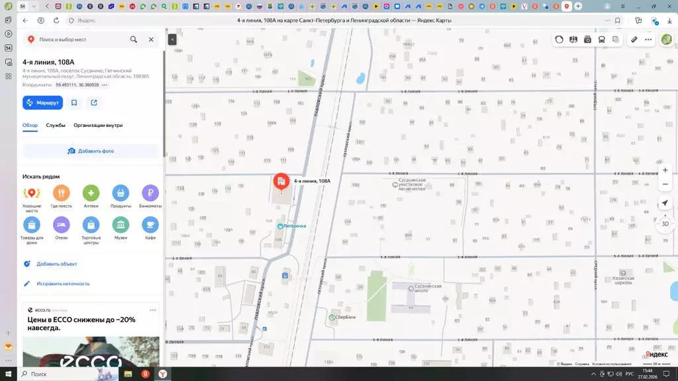Viewport: 678px width, 381px height.
Task: Collapse the left sidebar panel
Action: pos(172,40)
